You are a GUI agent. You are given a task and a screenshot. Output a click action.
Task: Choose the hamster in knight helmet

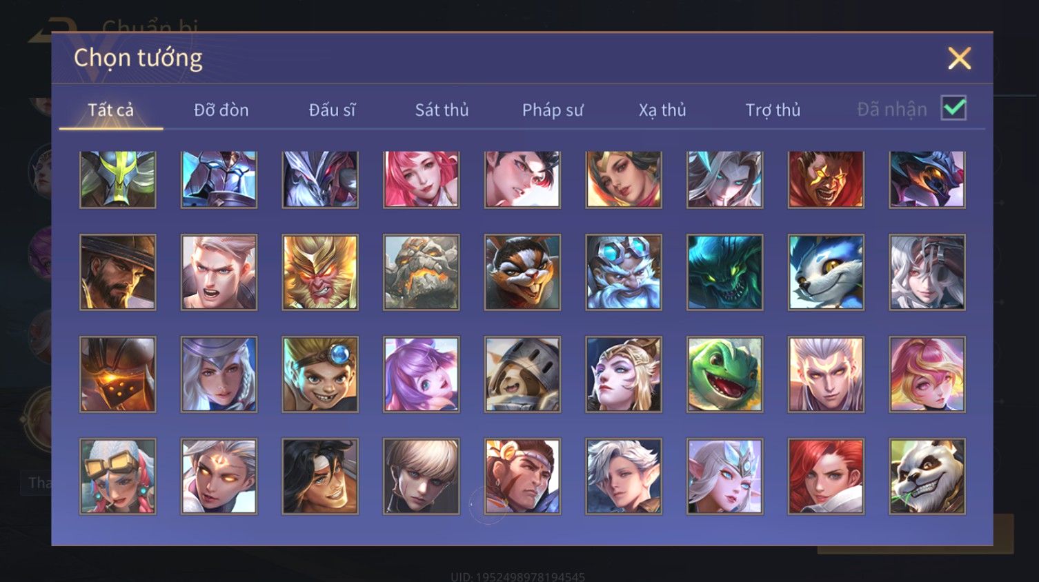522,374
